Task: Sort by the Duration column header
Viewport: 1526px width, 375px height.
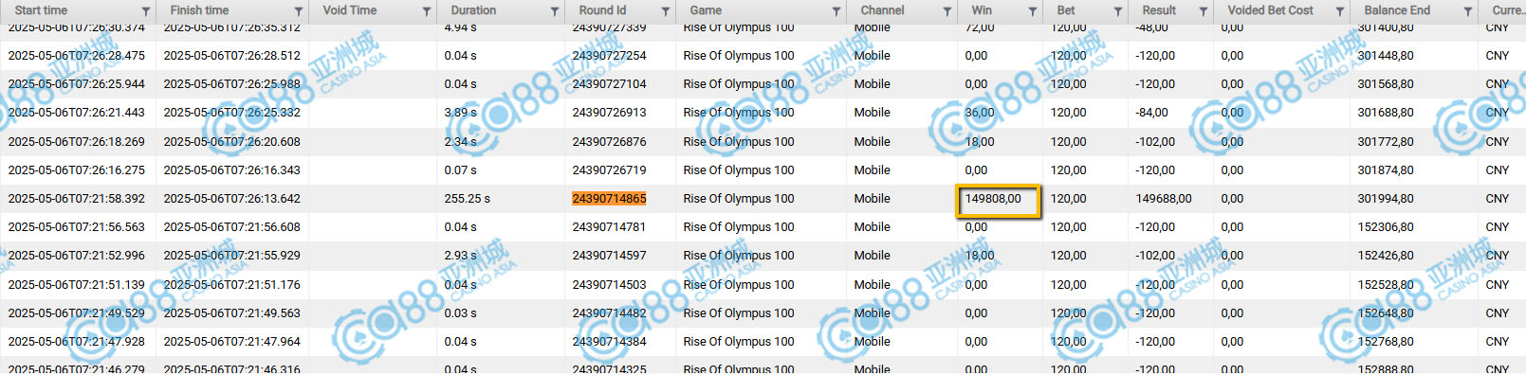Action: pyautogui.click(x=473, y=10)
